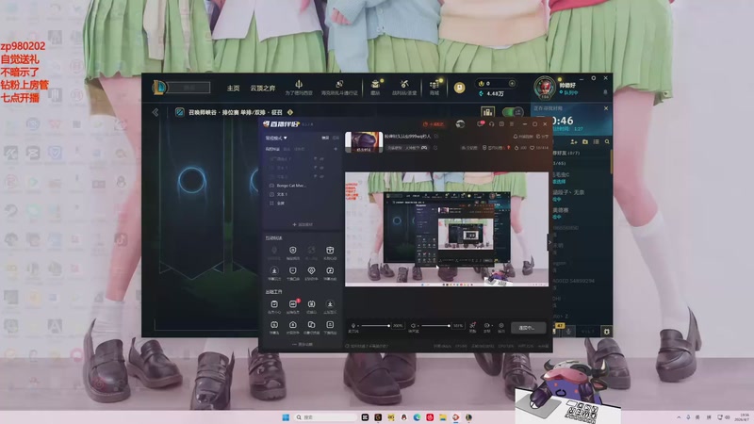Click the add friend icon in League social panel
This screenshot has width=754, height=424.
point(574,142)
